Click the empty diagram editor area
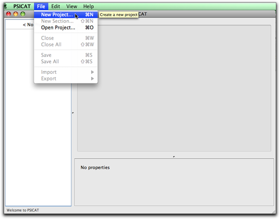The image size is (280, 219). pos(174,88)
